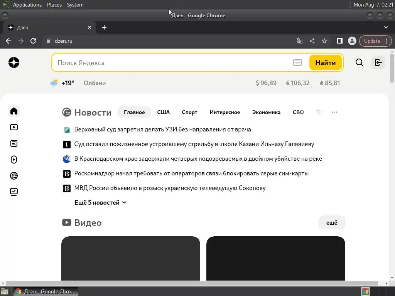The width and height of the screenshot is (395, 296).
Task: Open the Краснодарском крае news headline
Action: click(x=198, y=159)
